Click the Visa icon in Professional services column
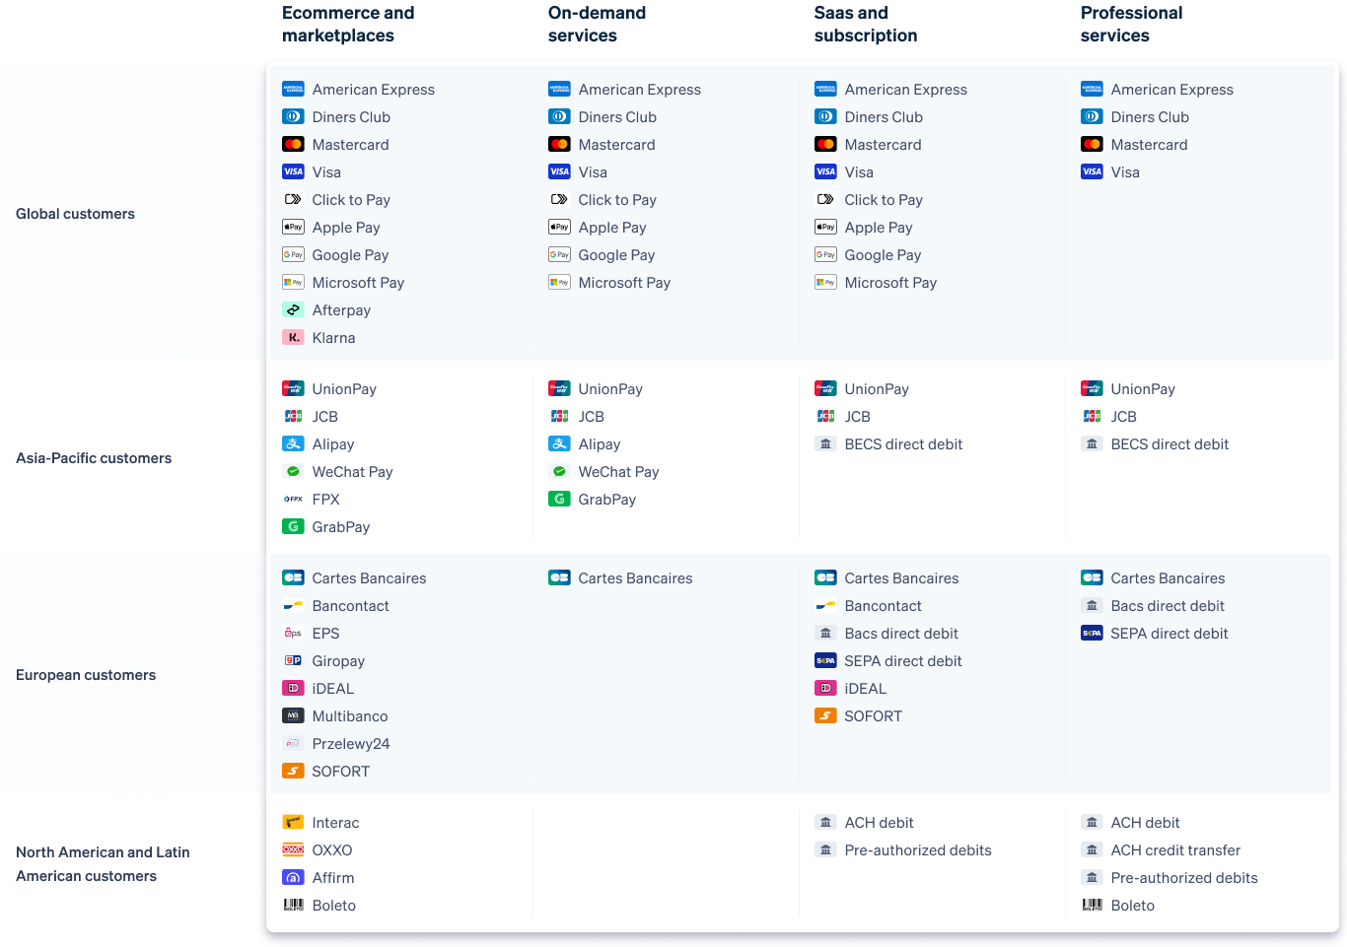This screenshot has height=947, width=1347. (1092, 171)
